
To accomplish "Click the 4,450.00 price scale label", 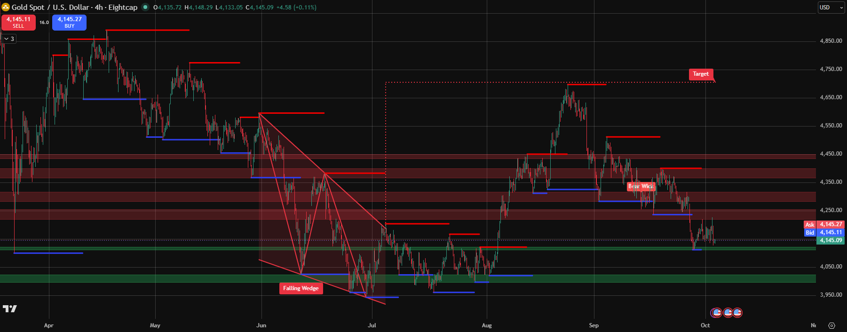I will (x=831, y=154).
